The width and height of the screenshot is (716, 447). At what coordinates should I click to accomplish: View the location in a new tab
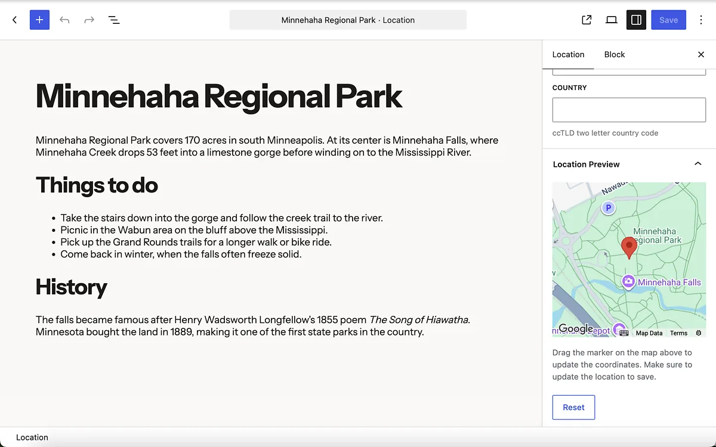[587, 20]
